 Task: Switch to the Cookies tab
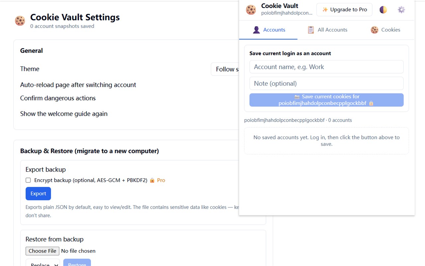[x=385, y=30]
